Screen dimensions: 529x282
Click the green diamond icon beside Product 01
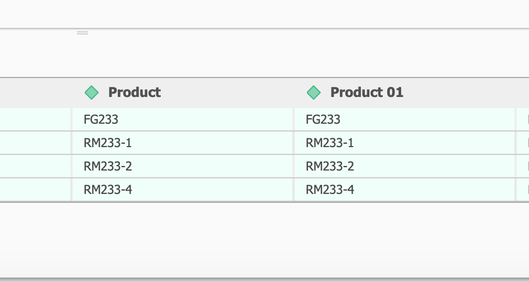point(314,93)
